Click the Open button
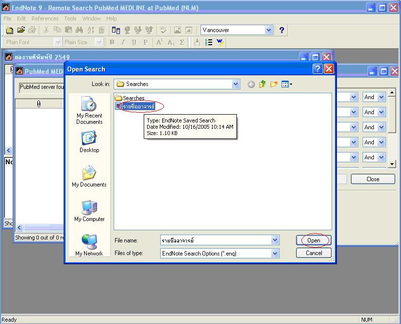401x324 pixels. point(314,240)
